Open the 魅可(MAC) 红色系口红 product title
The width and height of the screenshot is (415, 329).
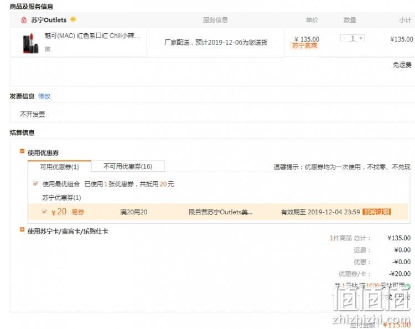[92, 35]
